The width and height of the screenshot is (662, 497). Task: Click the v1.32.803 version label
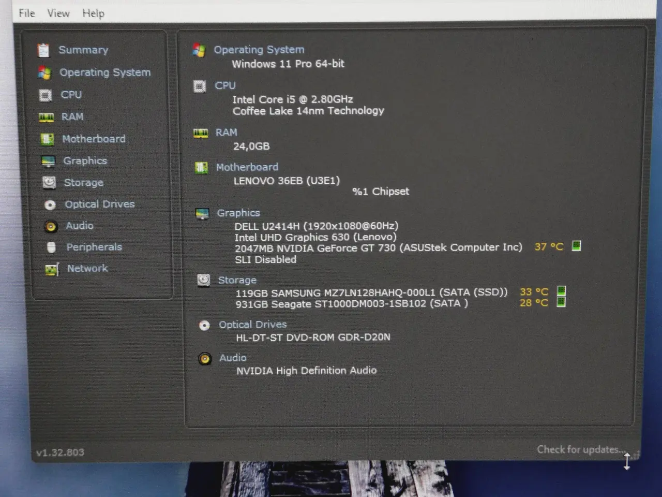(x=60, y=452)
